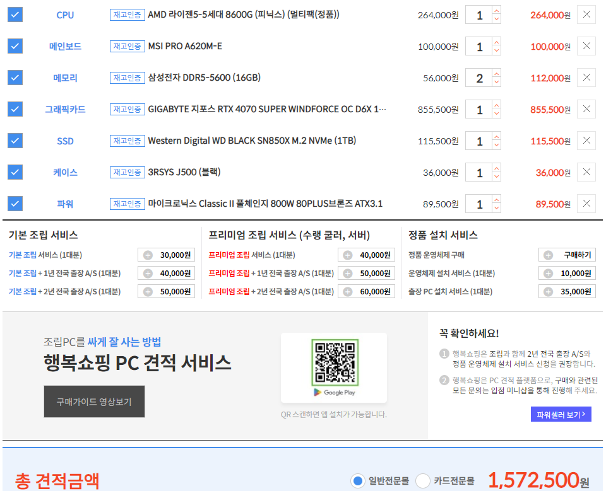Decrease 파워 quantity with down arrow
The height and width of the screenshot is (491, 606).
pyautogui.click(x=497, y=208)
